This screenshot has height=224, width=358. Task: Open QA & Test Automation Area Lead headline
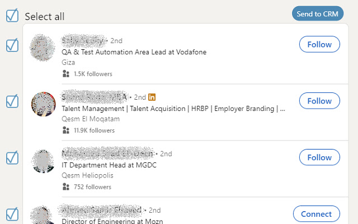134,52
